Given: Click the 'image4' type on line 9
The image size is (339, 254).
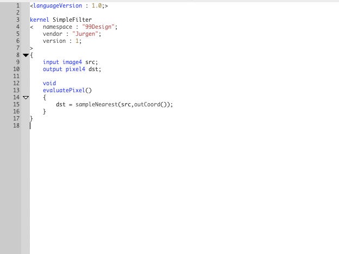Looking at the screenshot, I should tap(72, 62).
